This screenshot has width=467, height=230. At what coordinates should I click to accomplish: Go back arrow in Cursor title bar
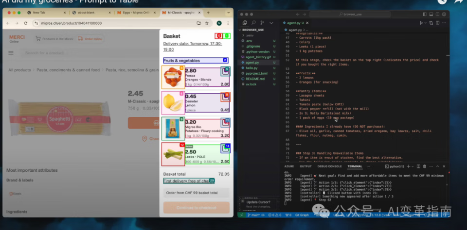[298, 14]
